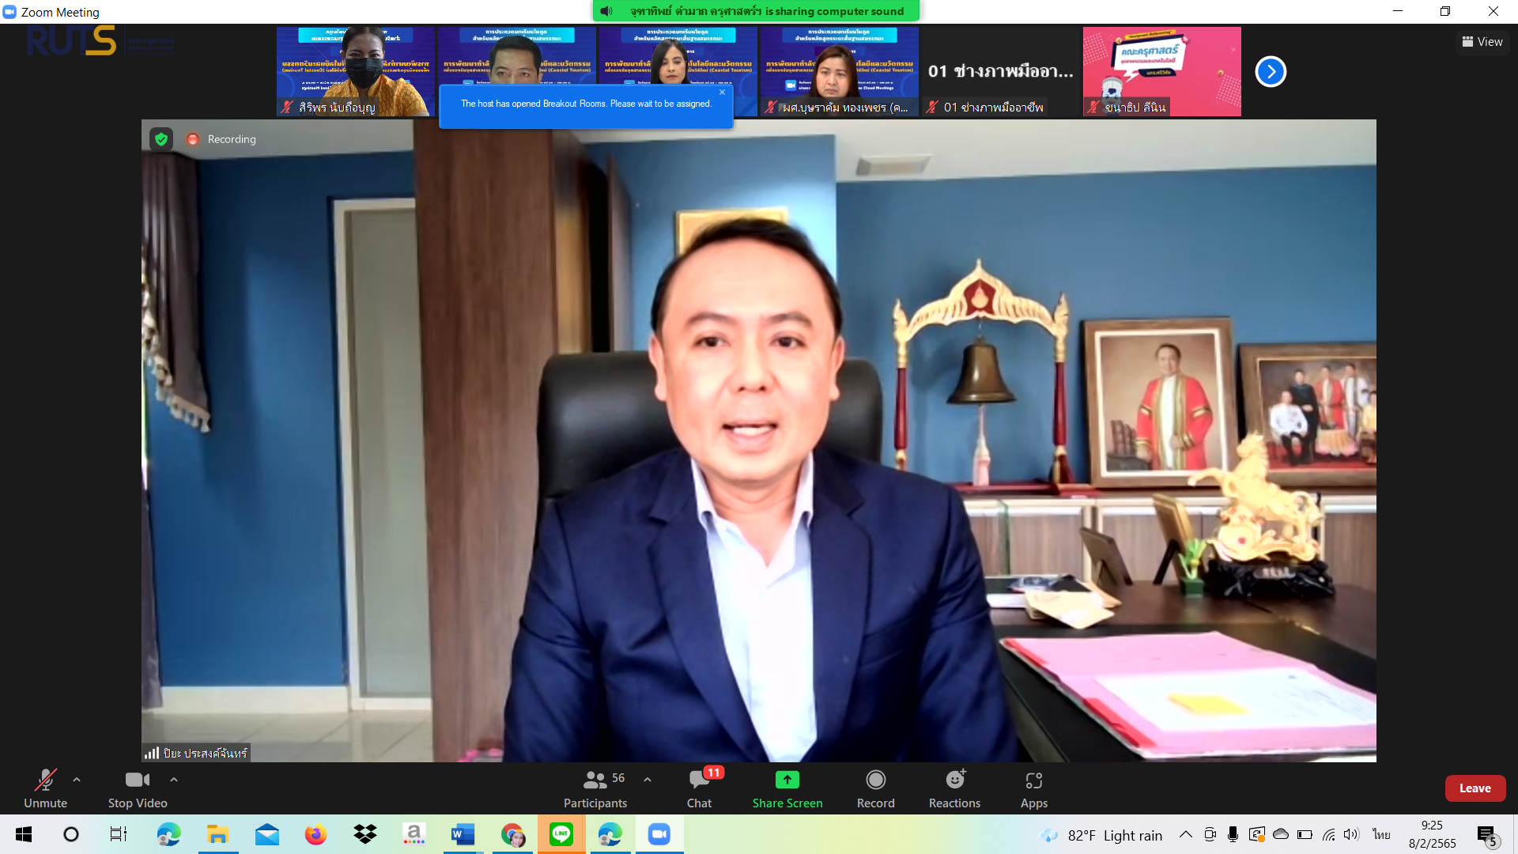Open battery status tray icon
1518x854 pixels.
coord(1305,834)
